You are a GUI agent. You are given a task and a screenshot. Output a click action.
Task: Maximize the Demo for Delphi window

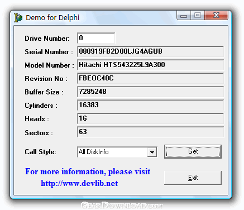[x=198, y=15]
